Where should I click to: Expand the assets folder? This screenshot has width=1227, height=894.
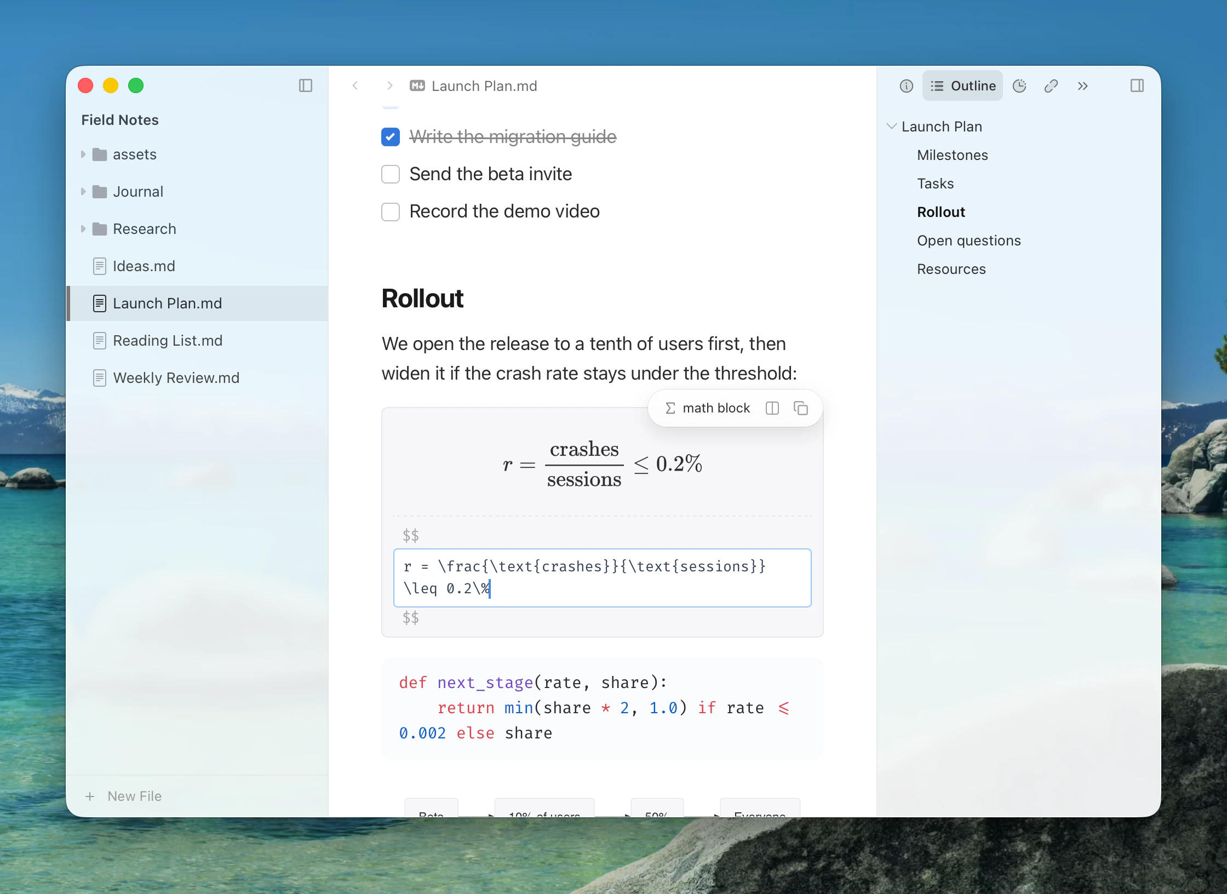[83, 154]
